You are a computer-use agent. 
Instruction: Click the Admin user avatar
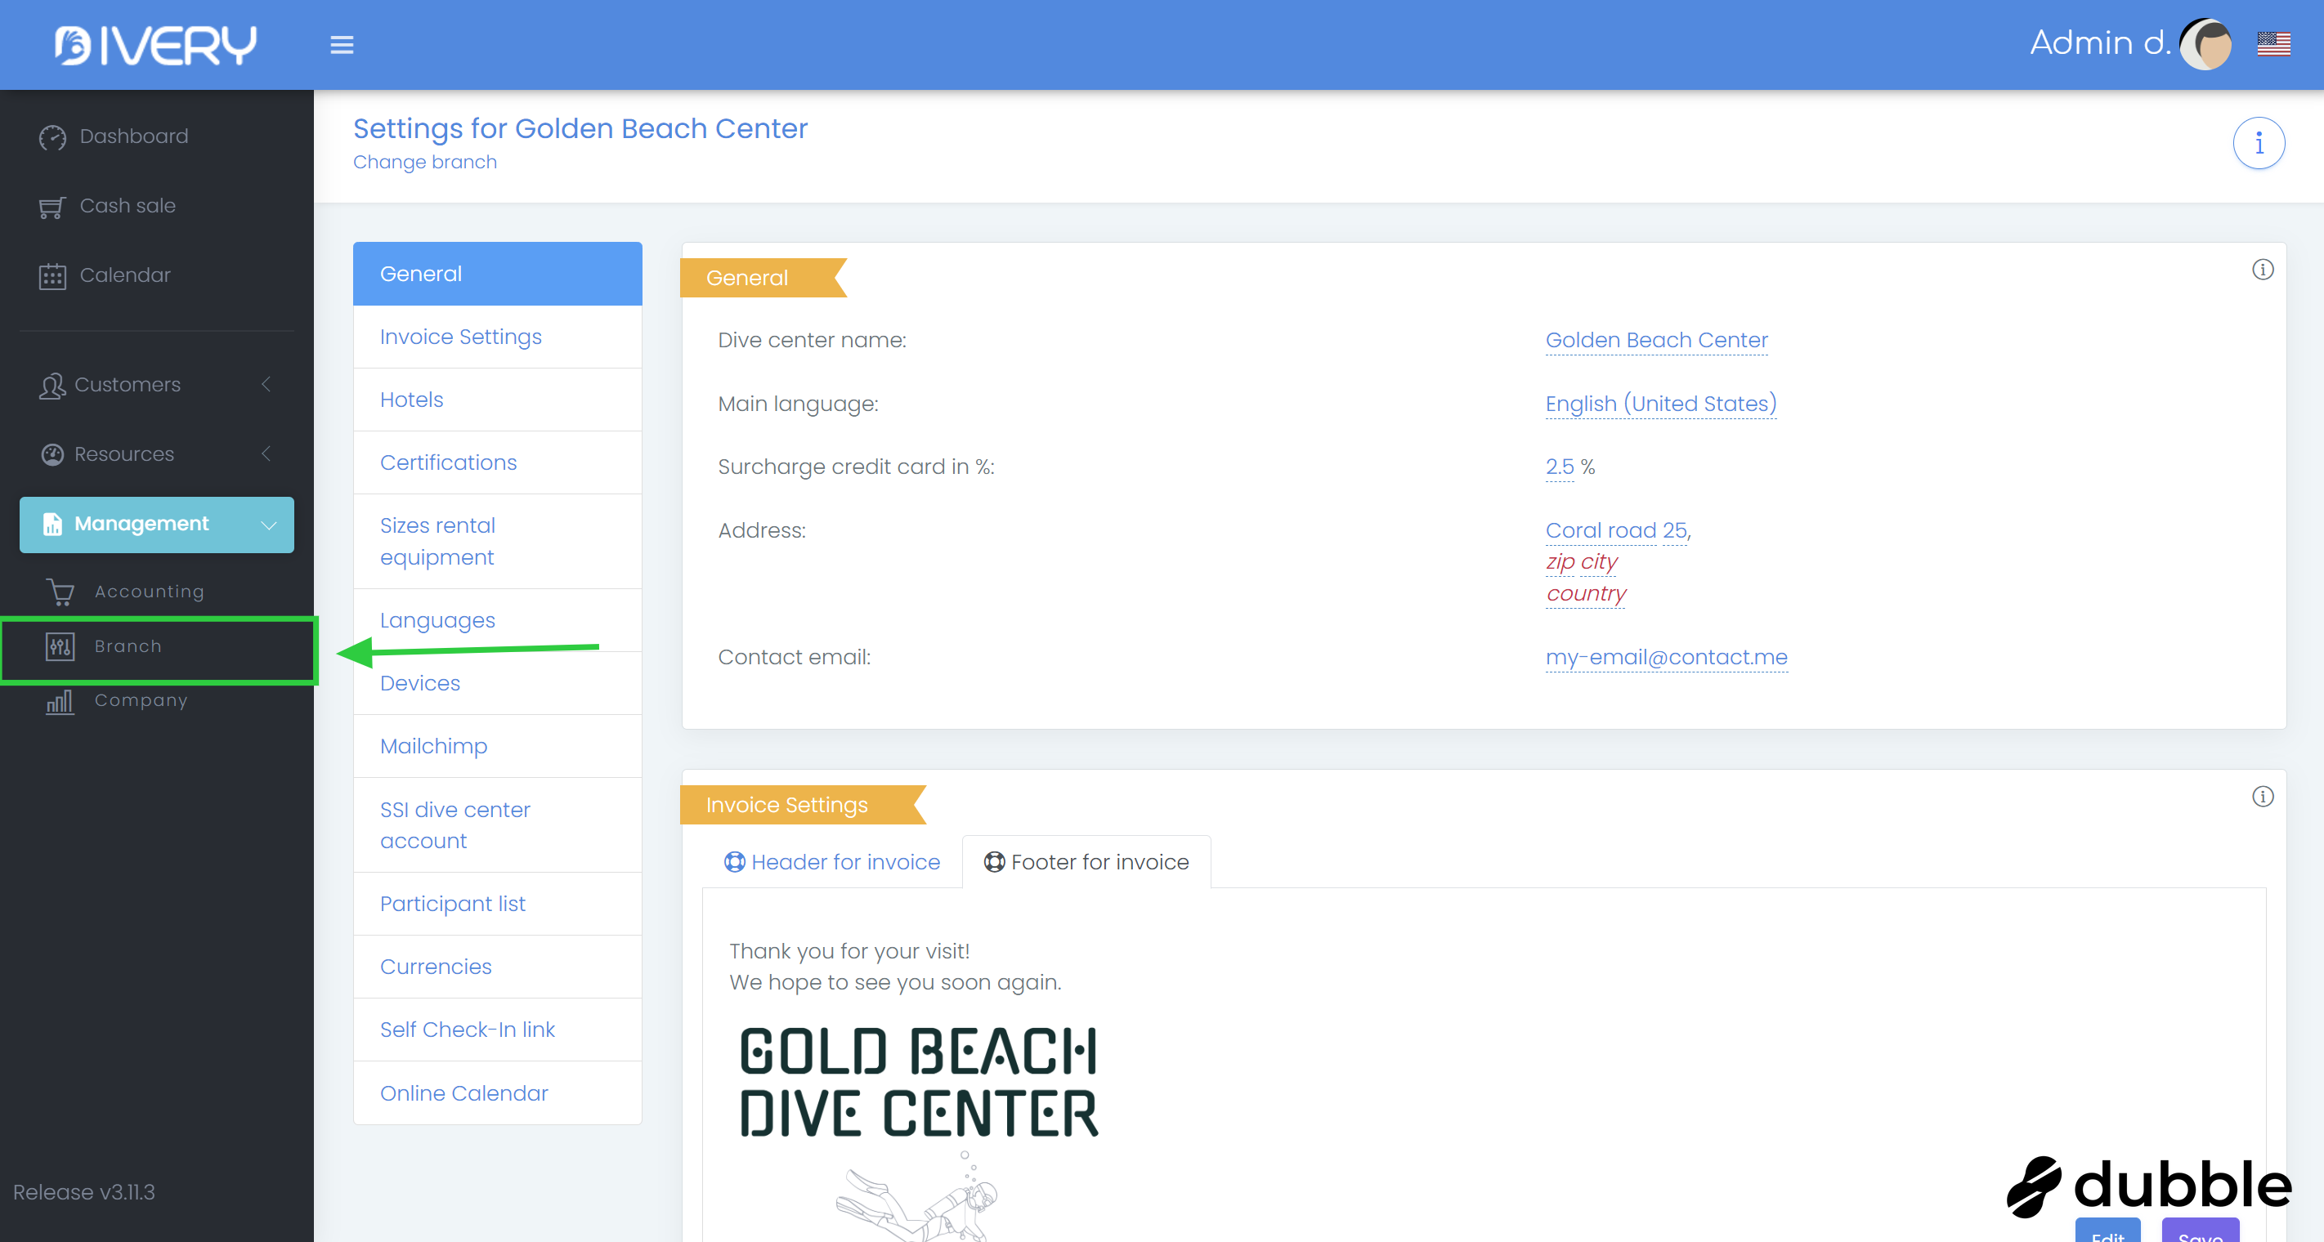2205,43
